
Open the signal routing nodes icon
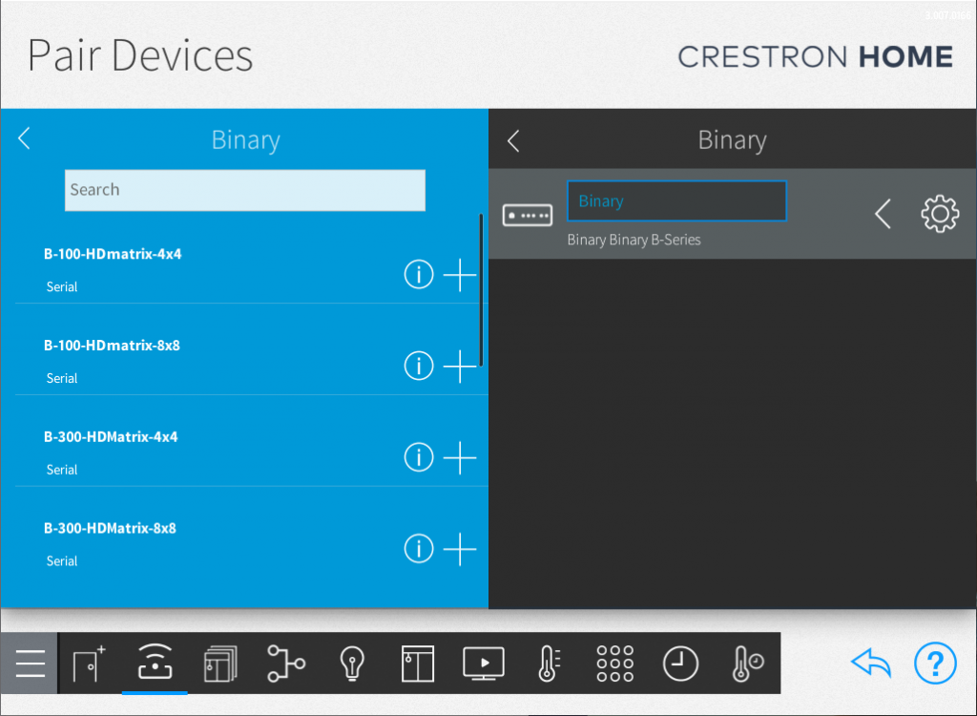tap(286, 663)
